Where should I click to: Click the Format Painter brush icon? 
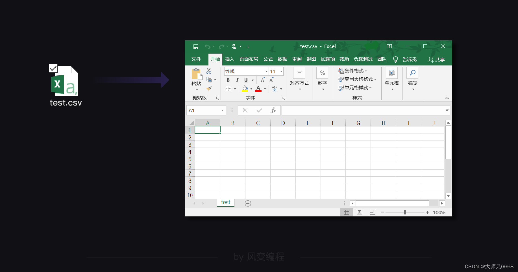209,88
